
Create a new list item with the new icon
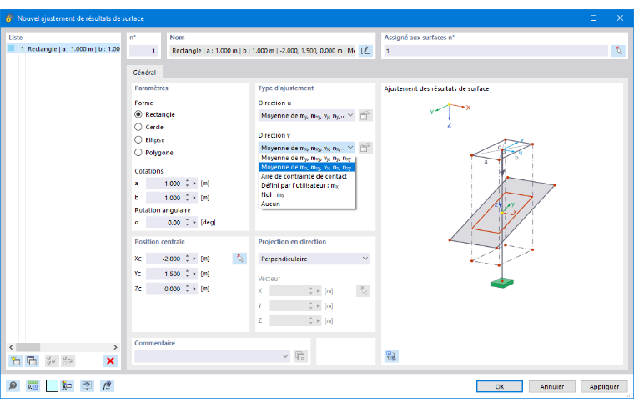click(15, 360)
